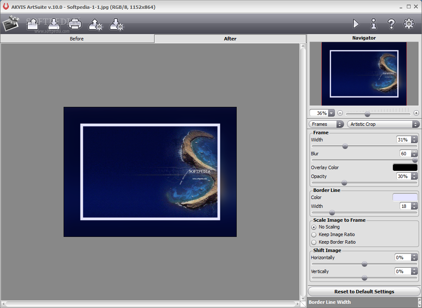Choose the Keep Border Ratio option

coord(314,242)
